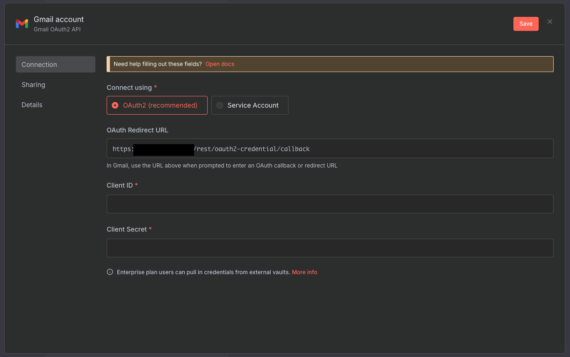
Task: Click the "Gmail account" header title
Action: point(58,19)
